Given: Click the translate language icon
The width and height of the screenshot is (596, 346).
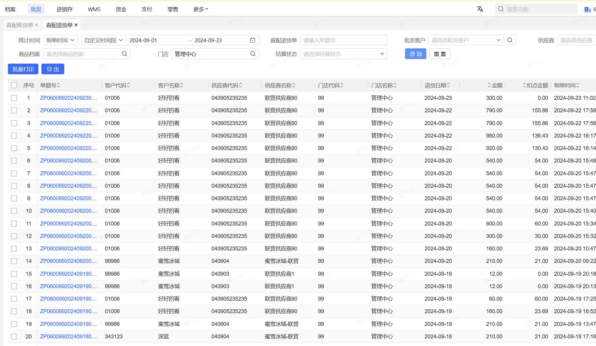Looking at the screenshot, I should tap(480, 9).
